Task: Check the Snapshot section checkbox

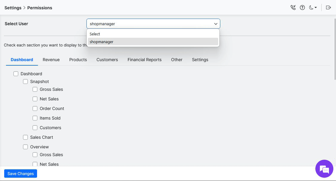Action: 25,81
